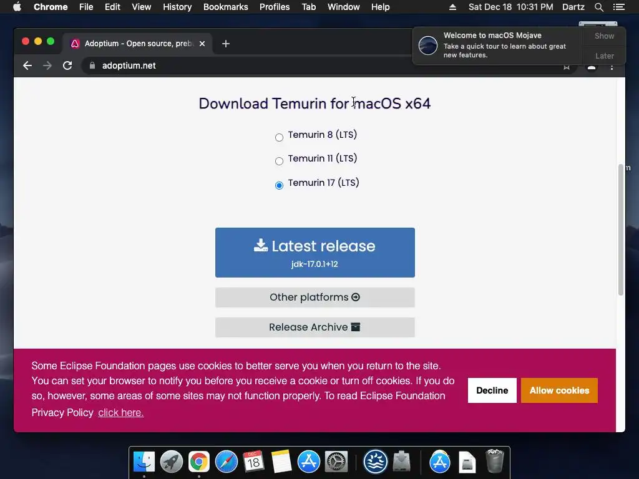Click Later on the Mojave notification
639x479 pixels.
604,56
